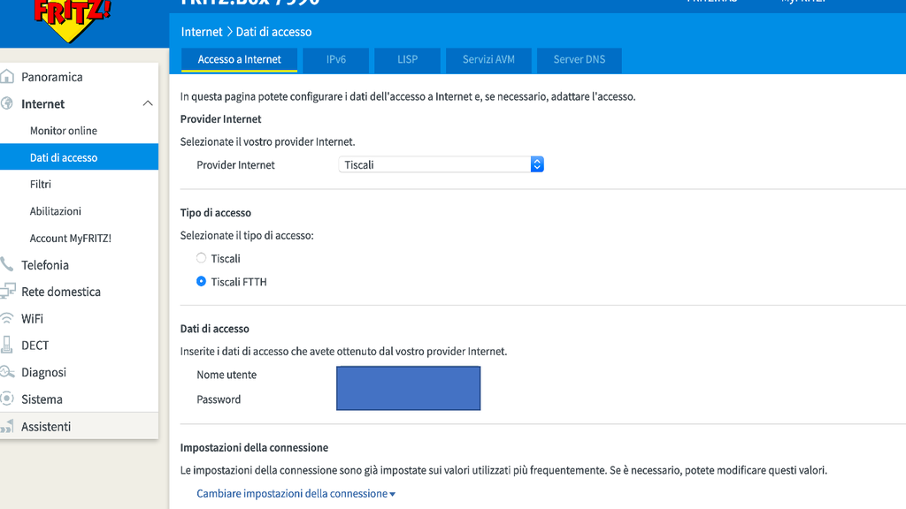
Task: Click the Dati di accesso breadcrumb
Action: click(273, 32)
